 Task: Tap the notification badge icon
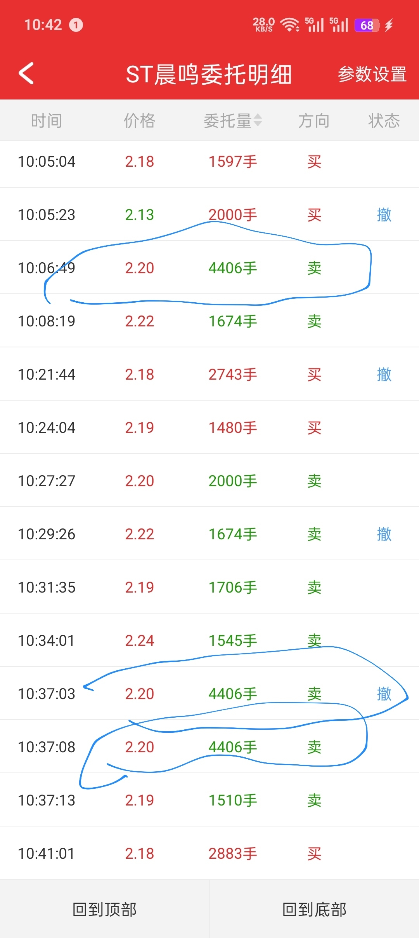[76, 25]
